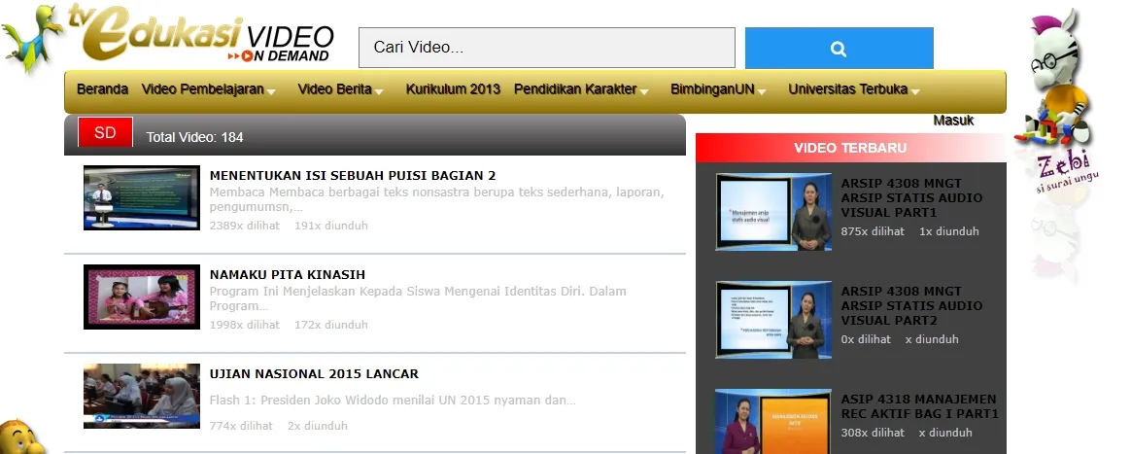The height and width of the screenshot is (454, 1131).
Task: Click the Masuk login link
Action: pyautogui.click(x=953, y=121)
